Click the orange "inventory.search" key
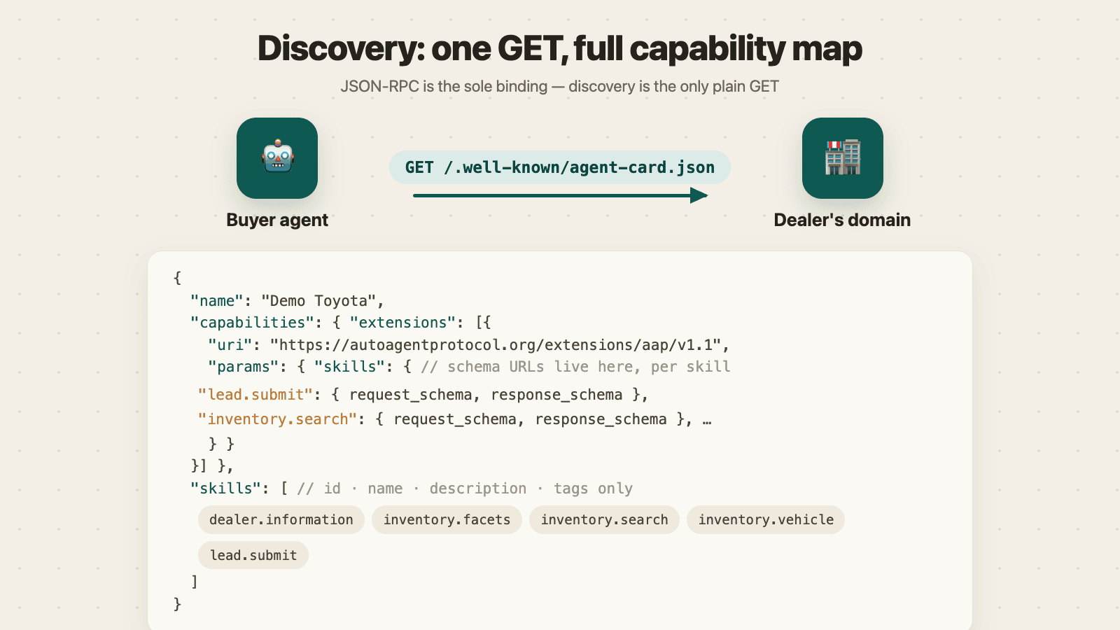The image size is (1120, 630). [x=278, y=419]
